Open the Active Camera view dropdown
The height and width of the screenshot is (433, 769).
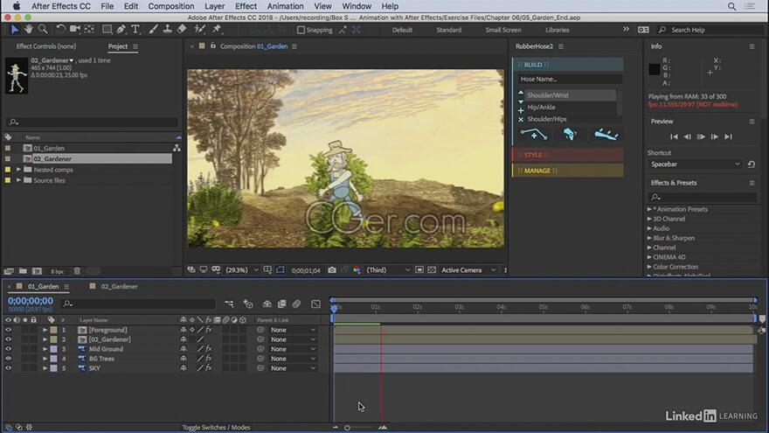(468, 270)
